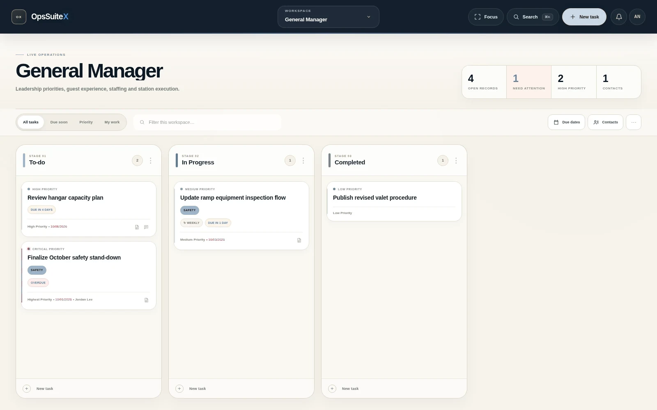Image resolution: width=657 pixels, height=410 pixels.
Task: Click the OVERDUE tag
Action: pos(38,282)
